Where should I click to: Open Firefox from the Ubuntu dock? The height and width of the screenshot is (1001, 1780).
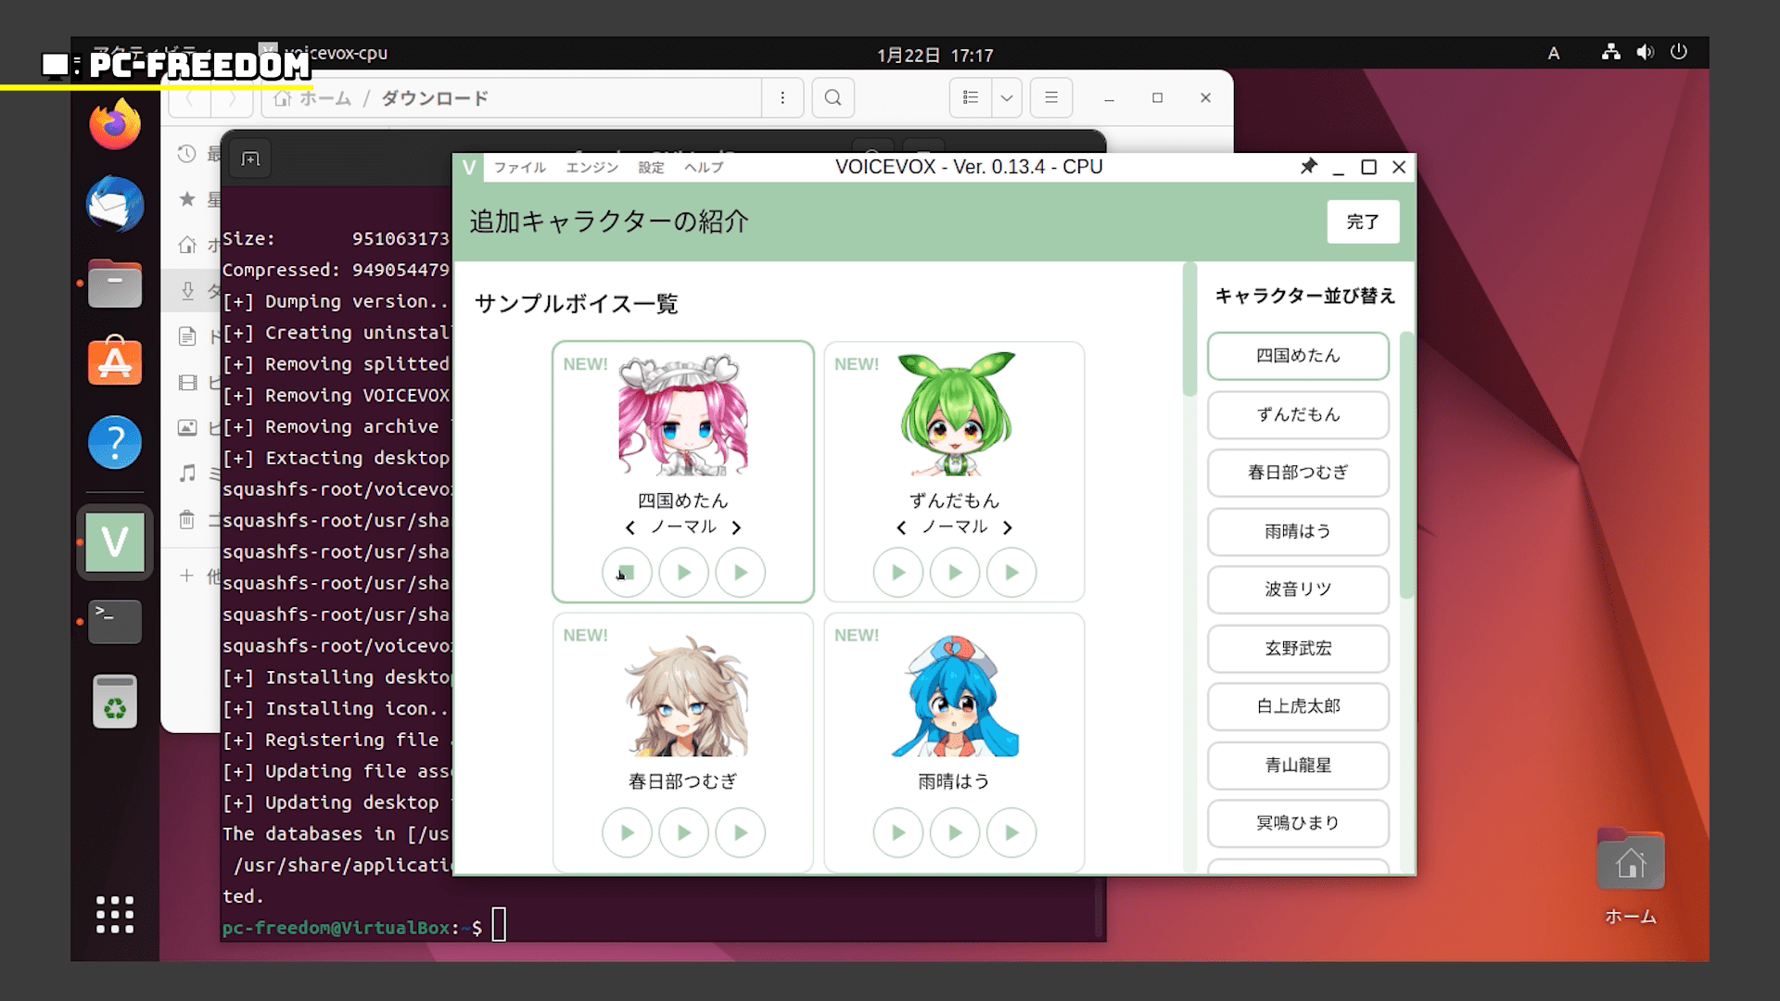click(115, 124)
